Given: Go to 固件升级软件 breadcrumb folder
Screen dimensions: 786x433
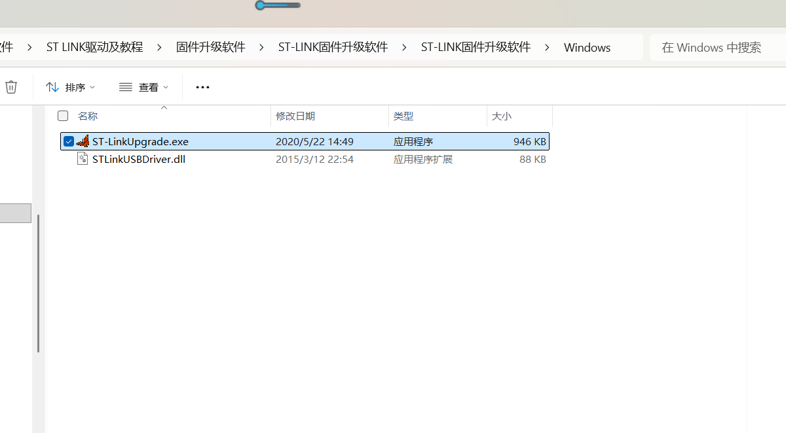Looking at the screenshot, I should click(x=211, y=47).
